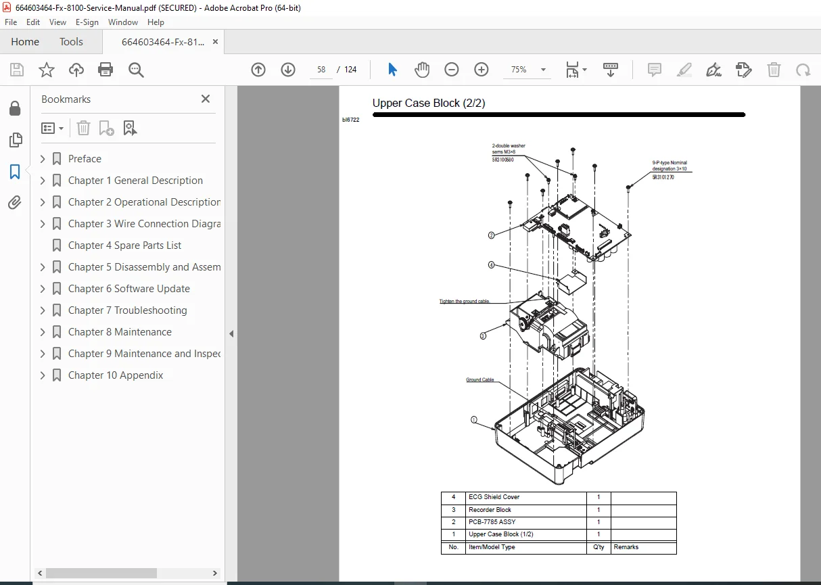821x585 pixels.
Task: Expand Chapter 6 Software Update
Action: 43,289
